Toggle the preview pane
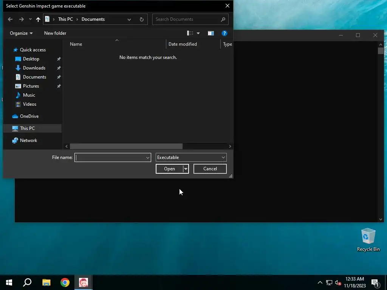 click(211, 33)
